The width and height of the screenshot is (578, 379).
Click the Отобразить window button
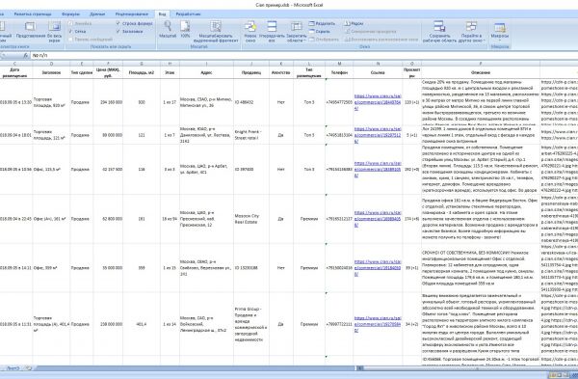click(324, 40)
